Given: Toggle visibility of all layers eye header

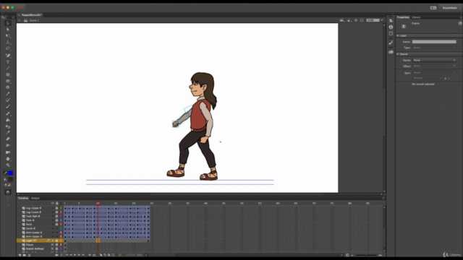Looking at the screenshot, I should pos(53,203).
